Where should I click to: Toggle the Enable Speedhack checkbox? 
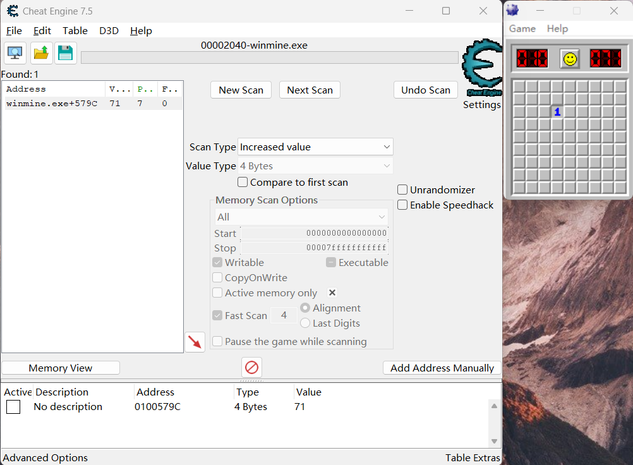pyautogui.click(x=402, y=205)
